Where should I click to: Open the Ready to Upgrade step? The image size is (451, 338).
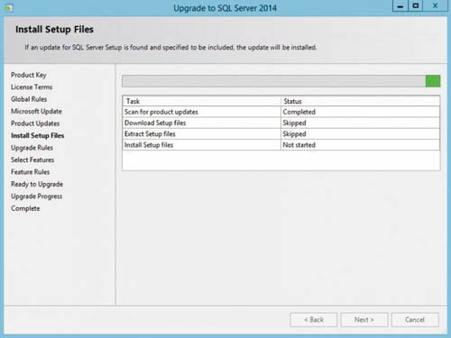[x=37, y=184]
